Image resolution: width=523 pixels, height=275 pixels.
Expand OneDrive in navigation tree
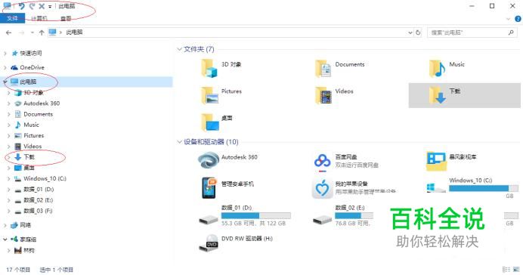click(x=5, y=68)
